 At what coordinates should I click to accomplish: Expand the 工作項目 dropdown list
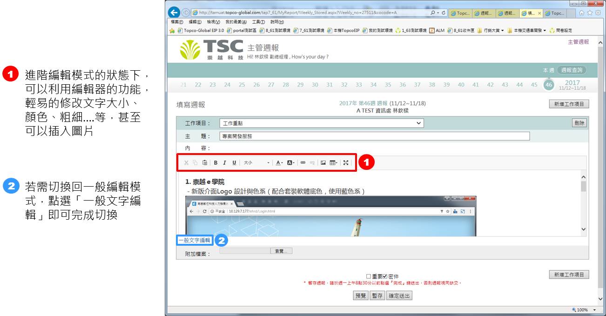(321, 123)
